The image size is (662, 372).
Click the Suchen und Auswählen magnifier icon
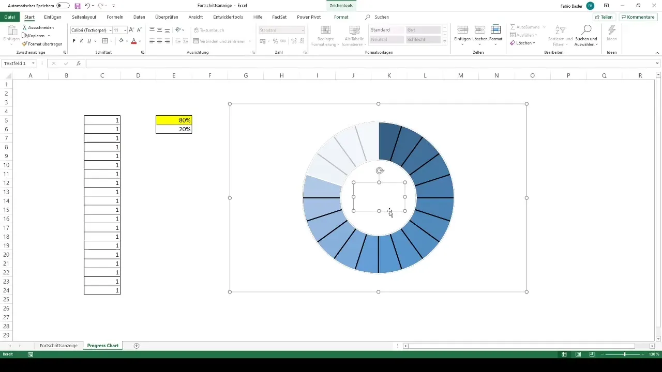click(586, 29)
